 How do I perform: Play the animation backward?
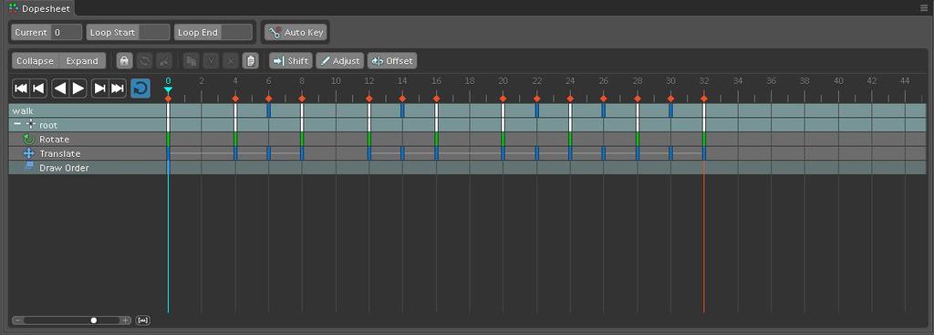pos(60,89)
